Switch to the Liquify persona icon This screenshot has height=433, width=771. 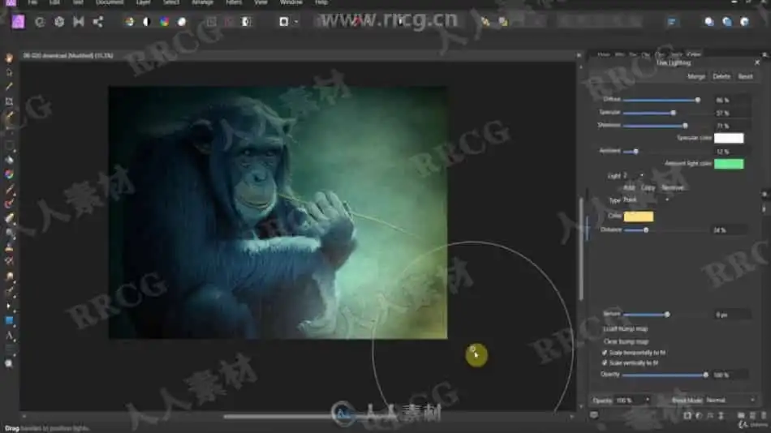[x=40, y=22]
